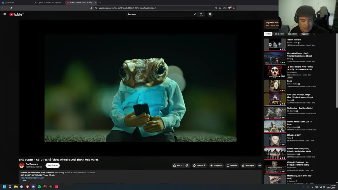Open 'Wisin & Yandel - Dime Que Te Pasó' title
This screenshot has height=190, width=338.
(x=299, y=123)
